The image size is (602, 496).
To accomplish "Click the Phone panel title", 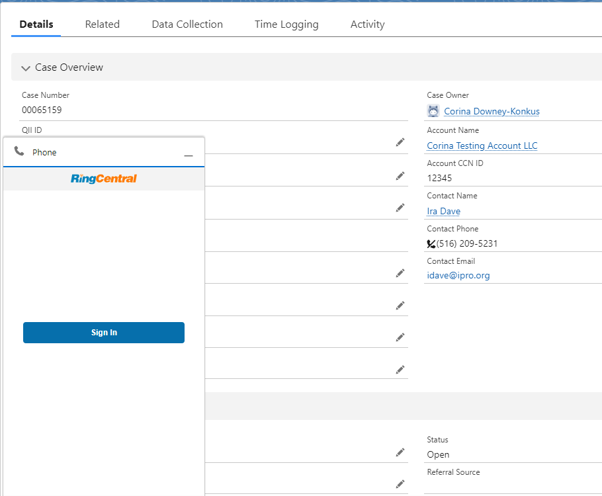I will [x=44, y=152].
